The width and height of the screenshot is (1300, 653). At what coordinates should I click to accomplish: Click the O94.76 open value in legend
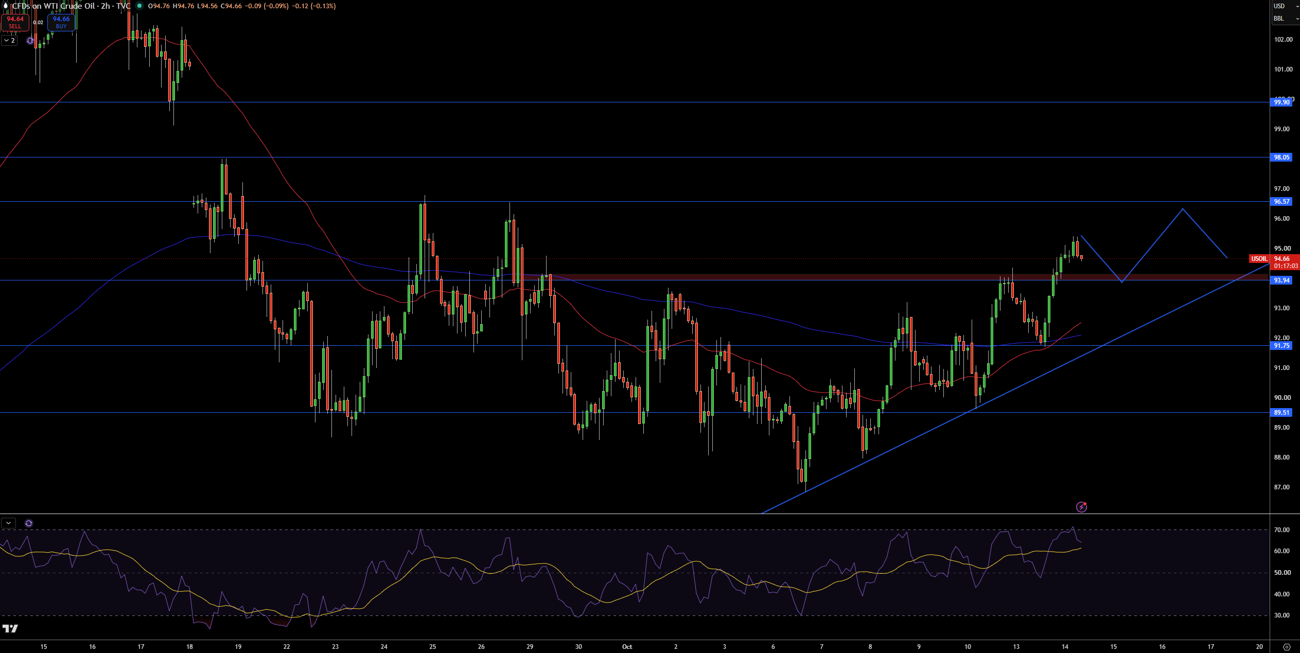point(159,6)
